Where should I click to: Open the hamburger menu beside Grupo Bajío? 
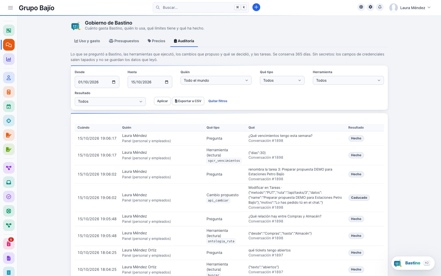point(10,8)
